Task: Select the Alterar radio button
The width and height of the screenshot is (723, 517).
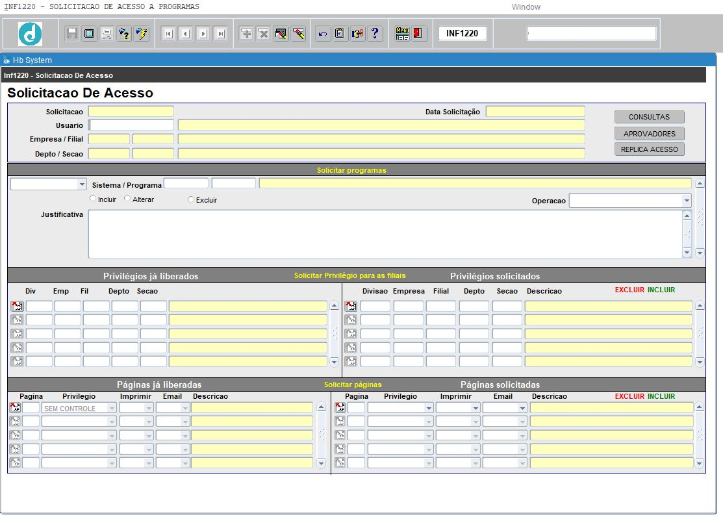Action: [x=127, y=198]
